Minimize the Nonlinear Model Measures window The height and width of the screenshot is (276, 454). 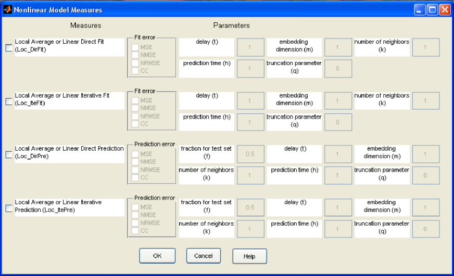coord(419,10)
